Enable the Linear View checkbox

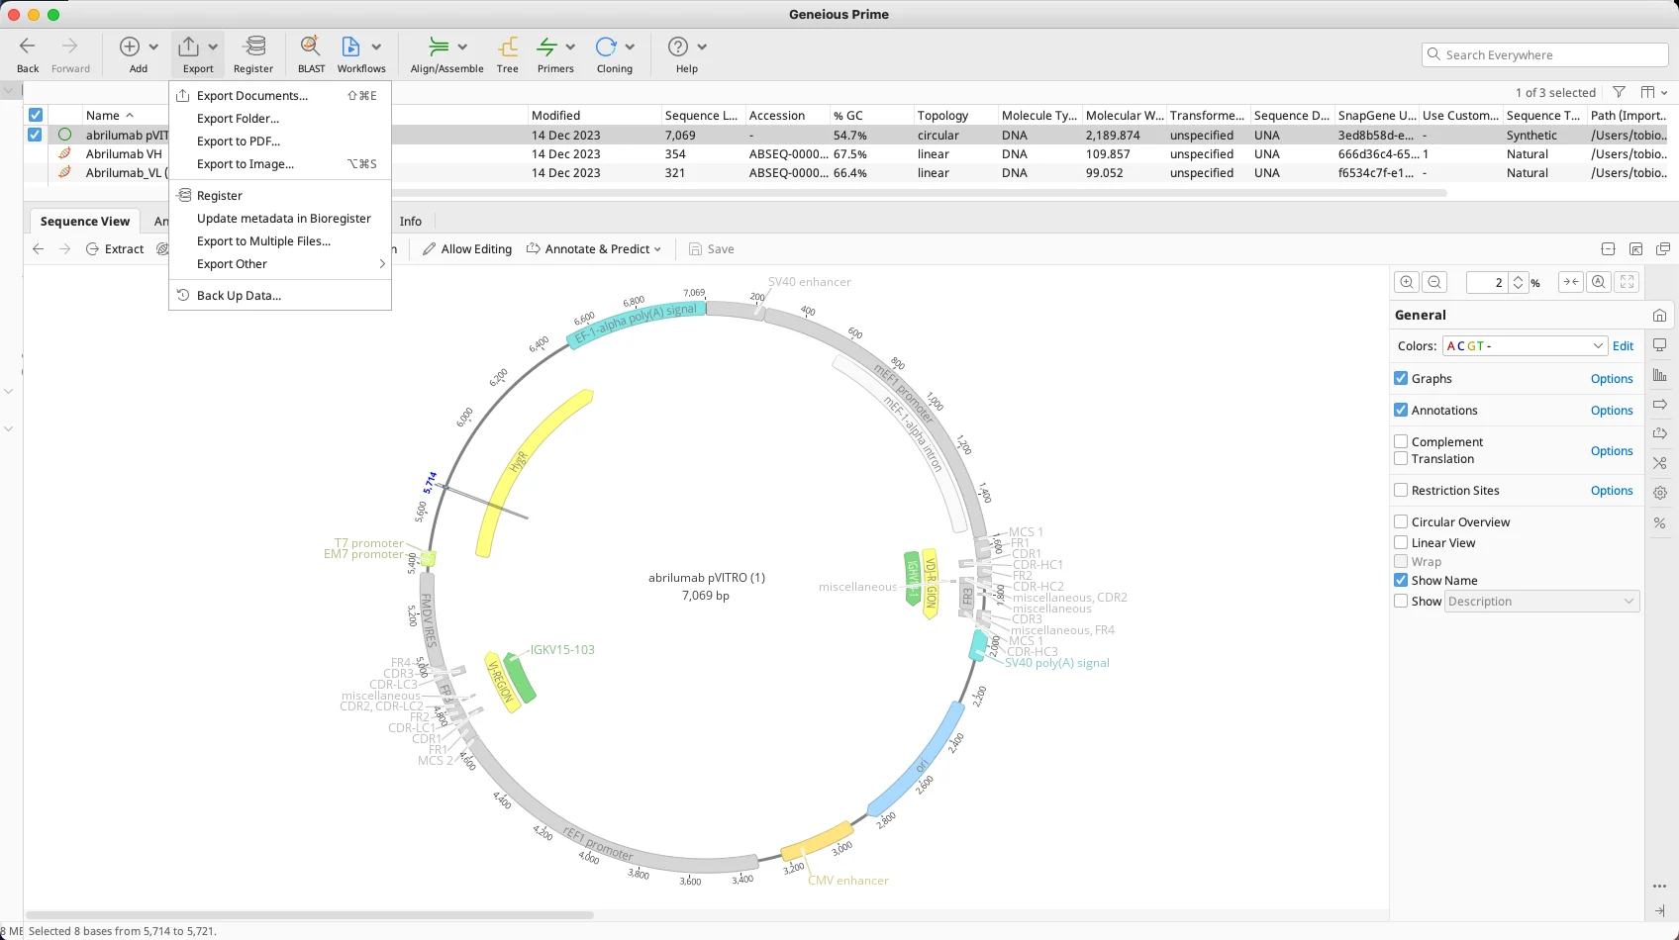[x=1401, y=542]
